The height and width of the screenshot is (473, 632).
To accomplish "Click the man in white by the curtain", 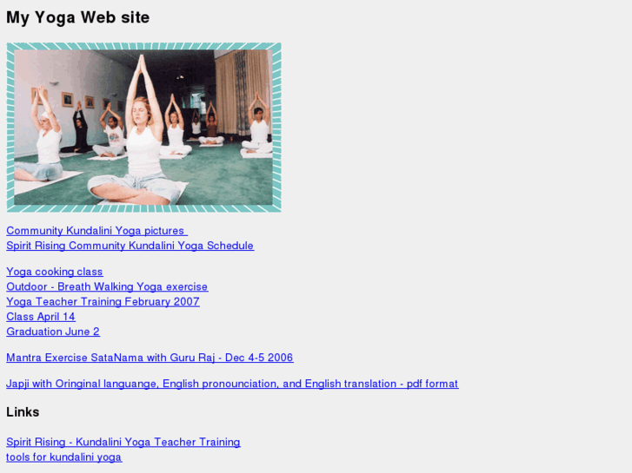I will [x=257, y=125].
